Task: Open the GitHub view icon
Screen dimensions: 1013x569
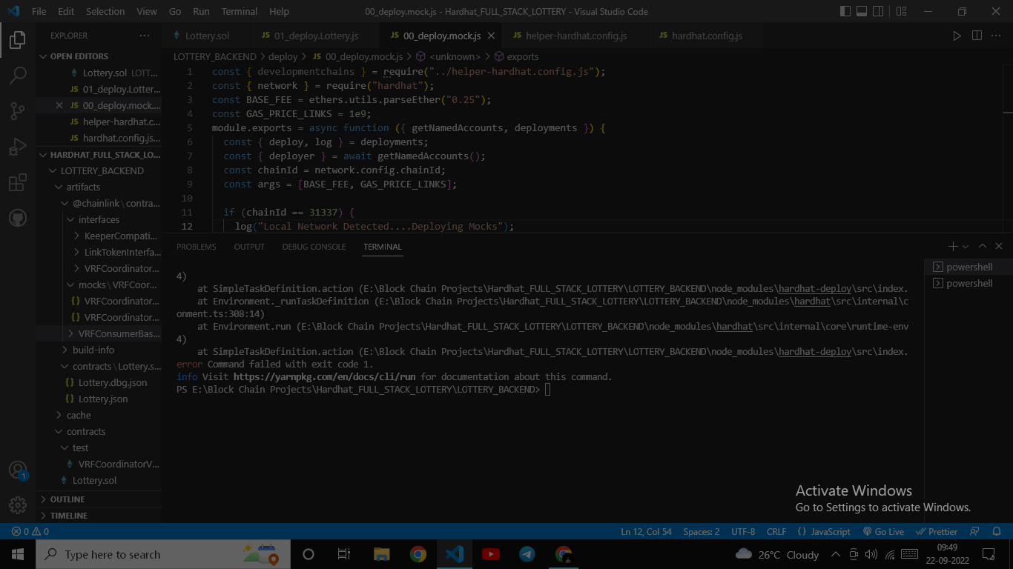Action: [18, 218]
